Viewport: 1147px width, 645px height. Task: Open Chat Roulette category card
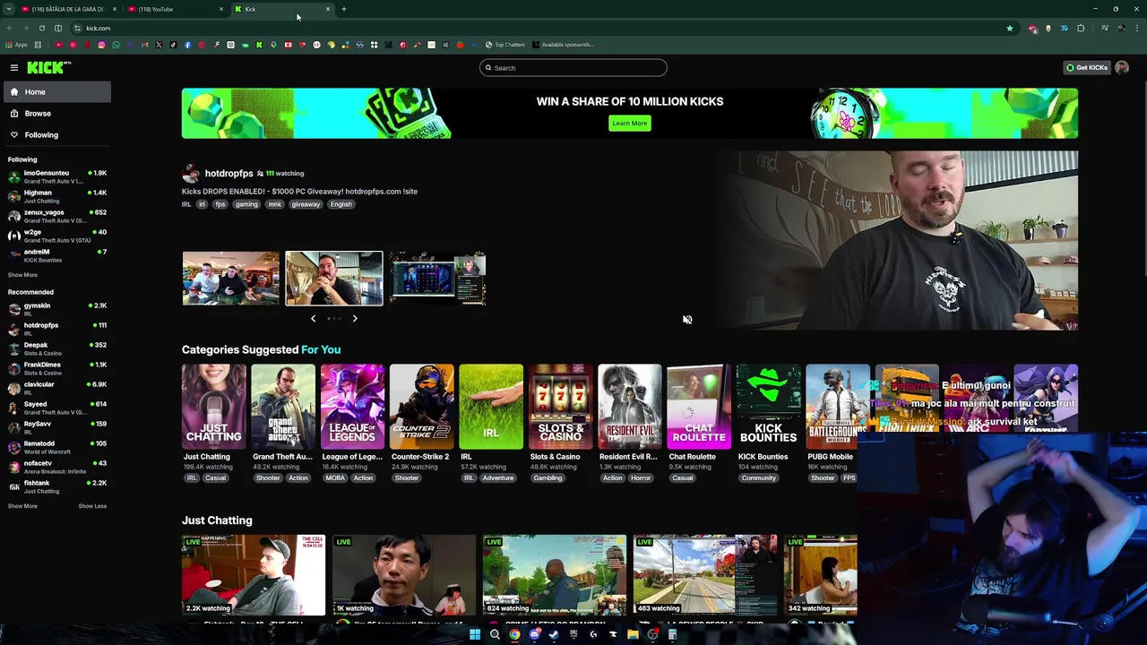[x=699, y=406]
